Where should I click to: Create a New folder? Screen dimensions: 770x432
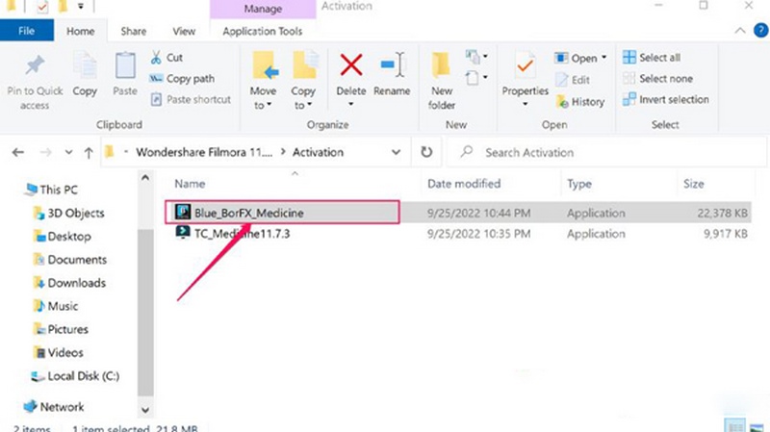[442, 82]
